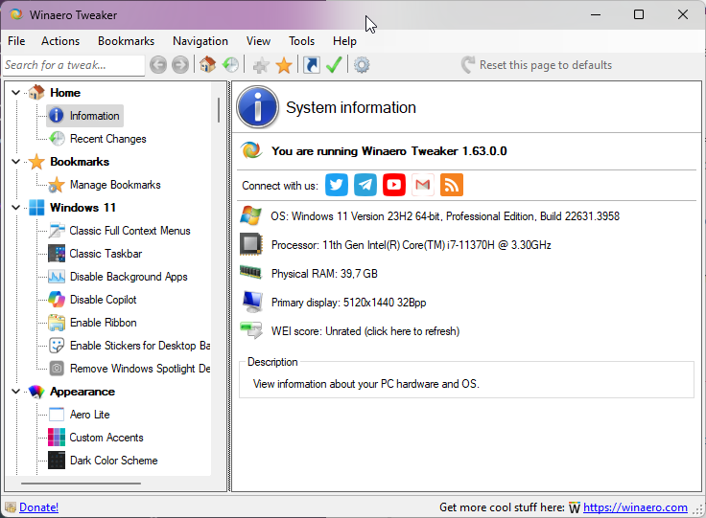Focus the Search for a tweak field

(74, 65)
